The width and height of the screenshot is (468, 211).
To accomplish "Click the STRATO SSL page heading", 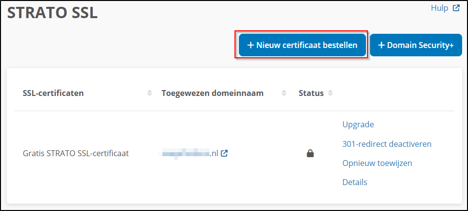I will pyautogui.click(x=52, y=13).
